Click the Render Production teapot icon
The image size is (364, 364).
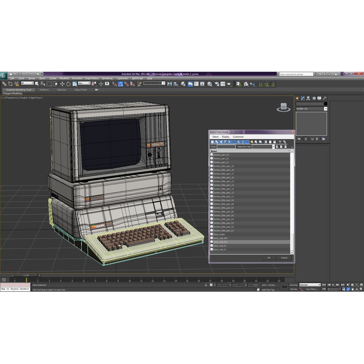pyautogui.click(x=229, y=84)
